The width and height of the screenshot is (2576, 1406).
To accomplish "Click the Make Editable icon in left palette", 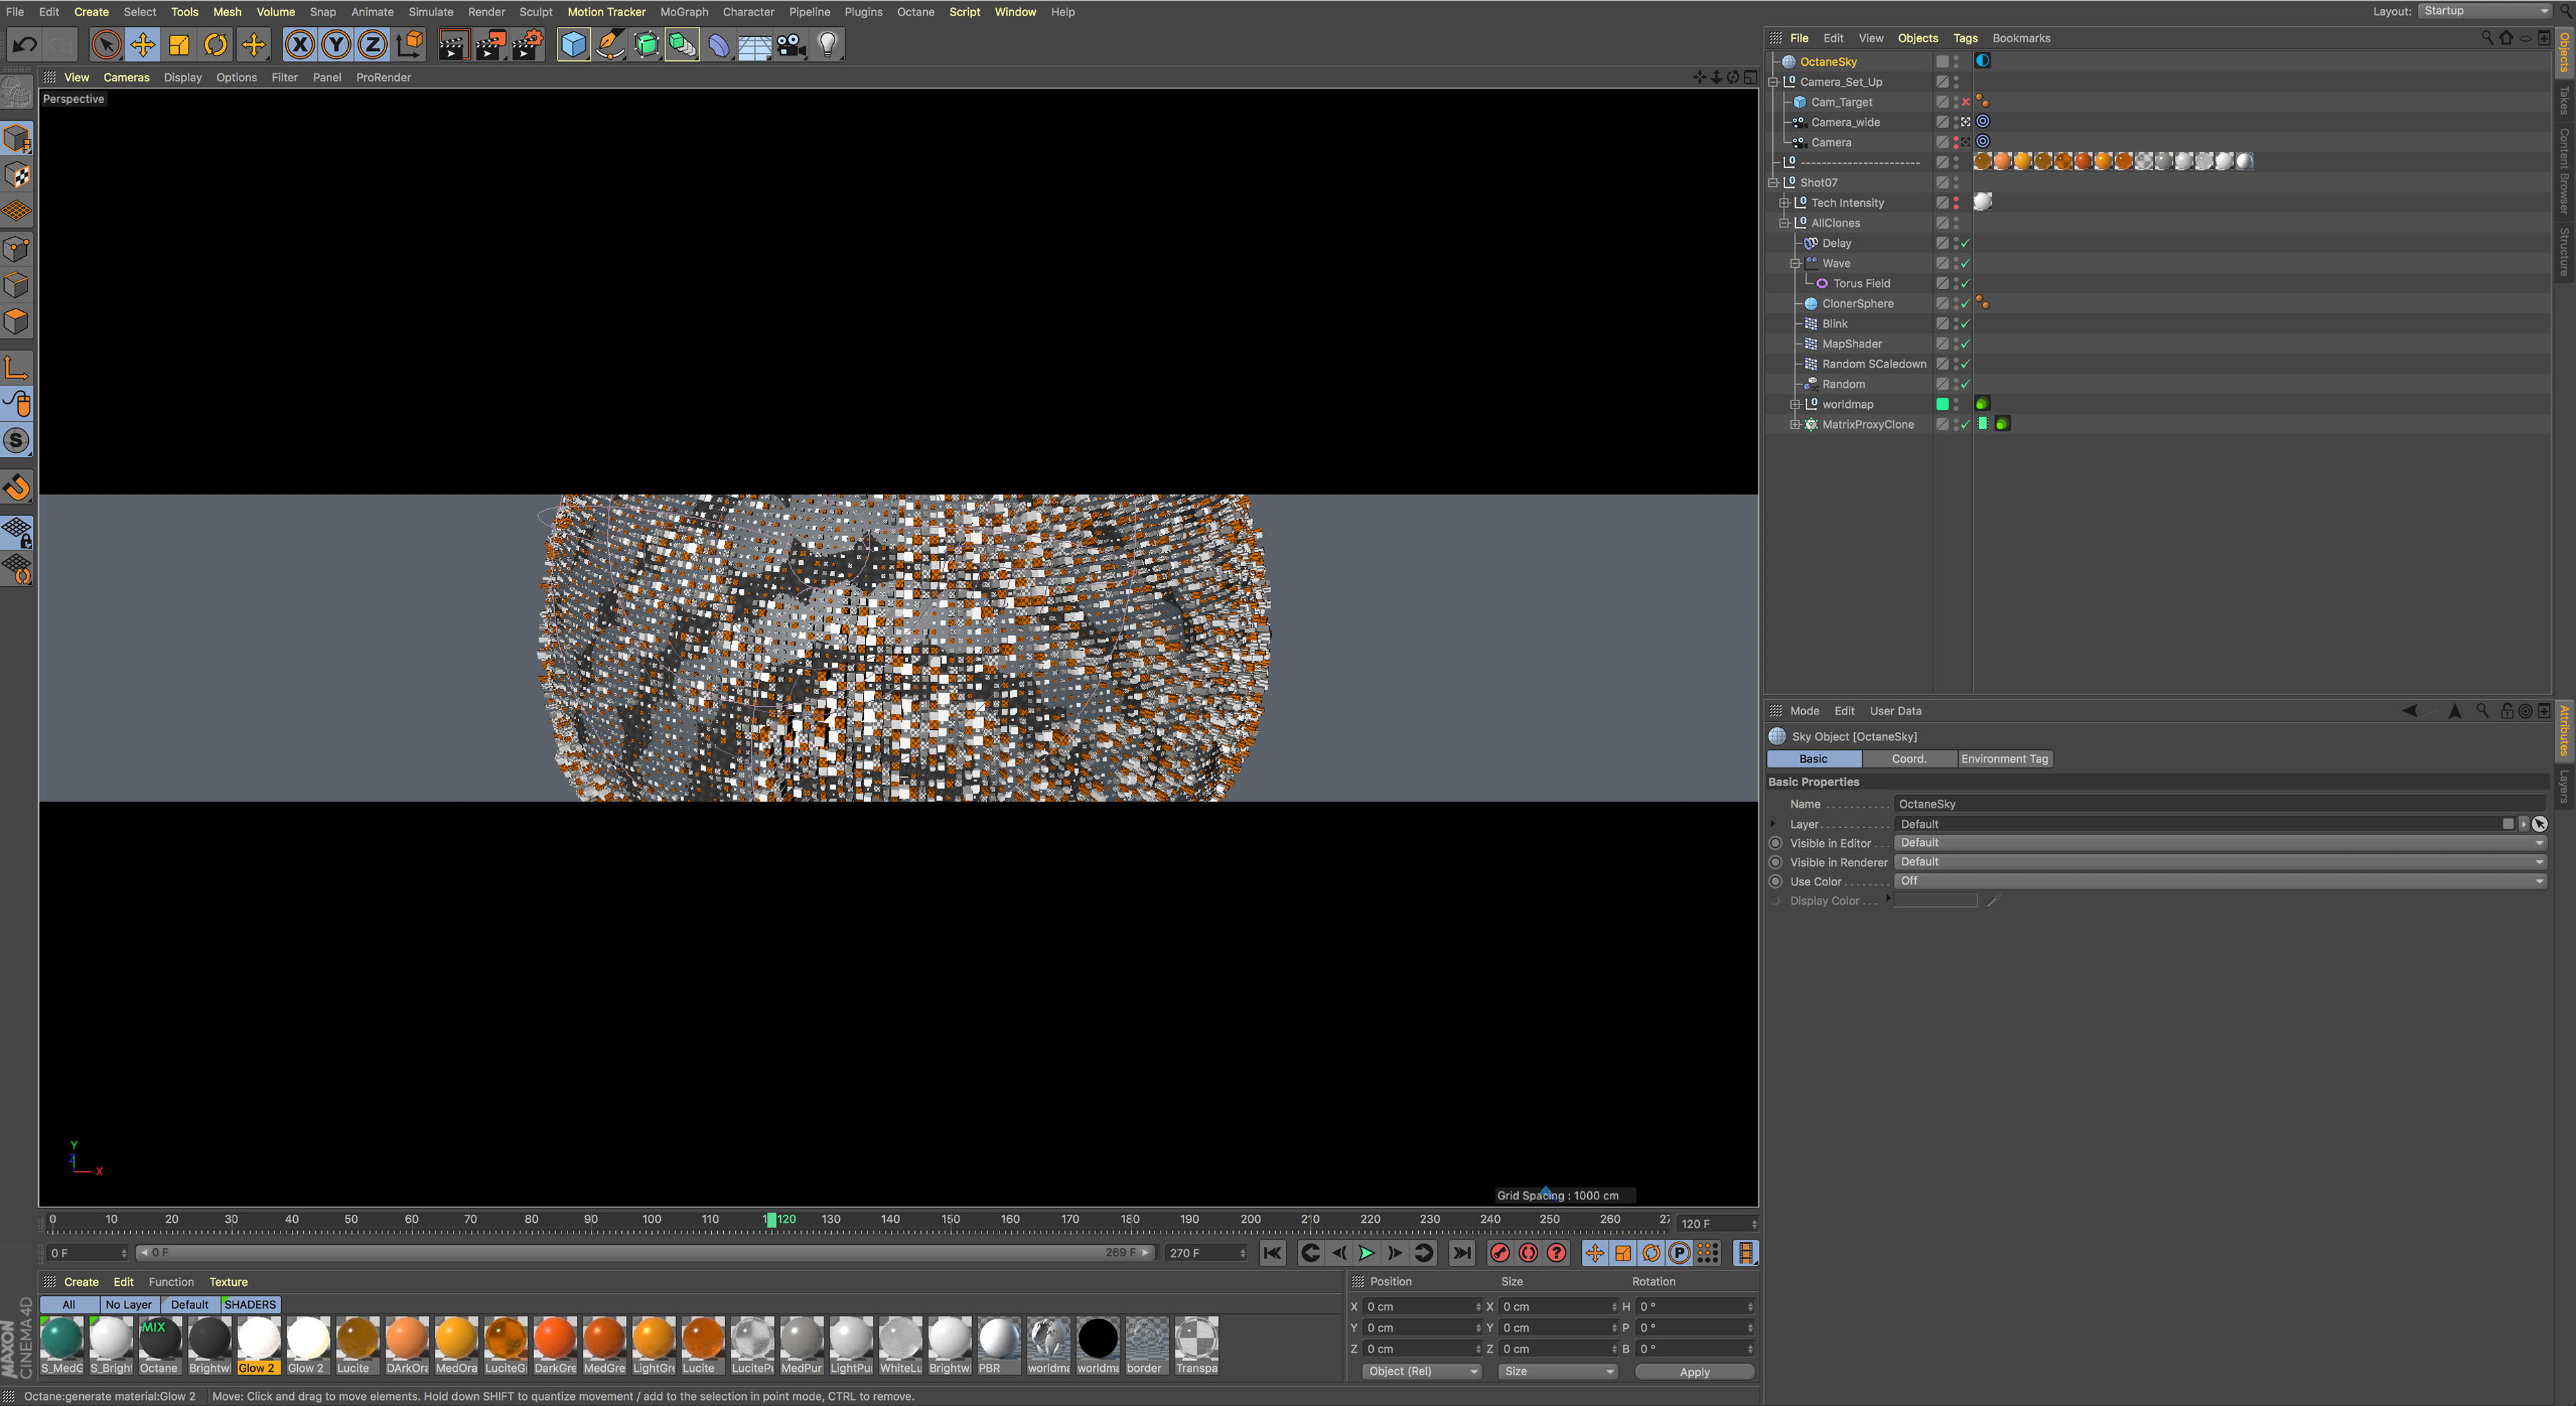I will [x=16, y=93].
